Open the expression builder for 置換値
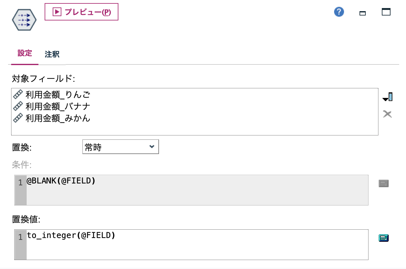Image resolution: width=406 pixels, height=269 pixels. point(384,237)
